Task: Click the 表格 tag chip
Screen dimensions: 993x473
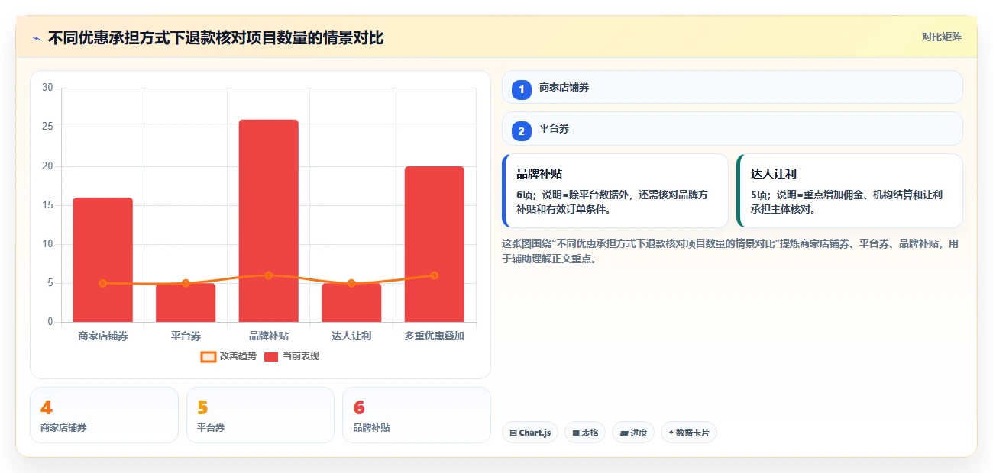Action: pos(585,433)
